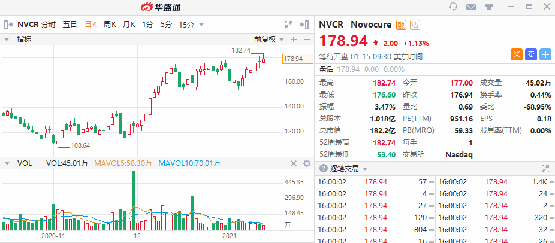555x243 pixels.
Task: Switch to 五日 five-day chart
Action: pos(70,25)
